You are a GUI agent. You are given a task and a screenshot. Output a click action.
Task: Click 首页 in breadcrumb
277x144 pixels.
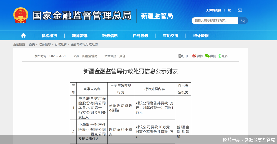pos(32,44)
